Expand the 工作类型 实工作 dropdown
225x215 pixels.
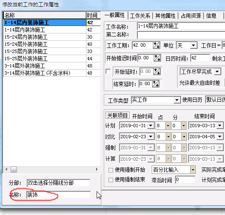(x=177, y=100)
